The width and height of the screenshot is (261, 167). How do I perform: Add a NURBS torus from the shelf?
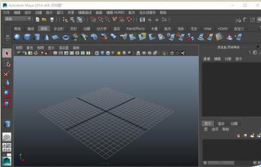65,37
